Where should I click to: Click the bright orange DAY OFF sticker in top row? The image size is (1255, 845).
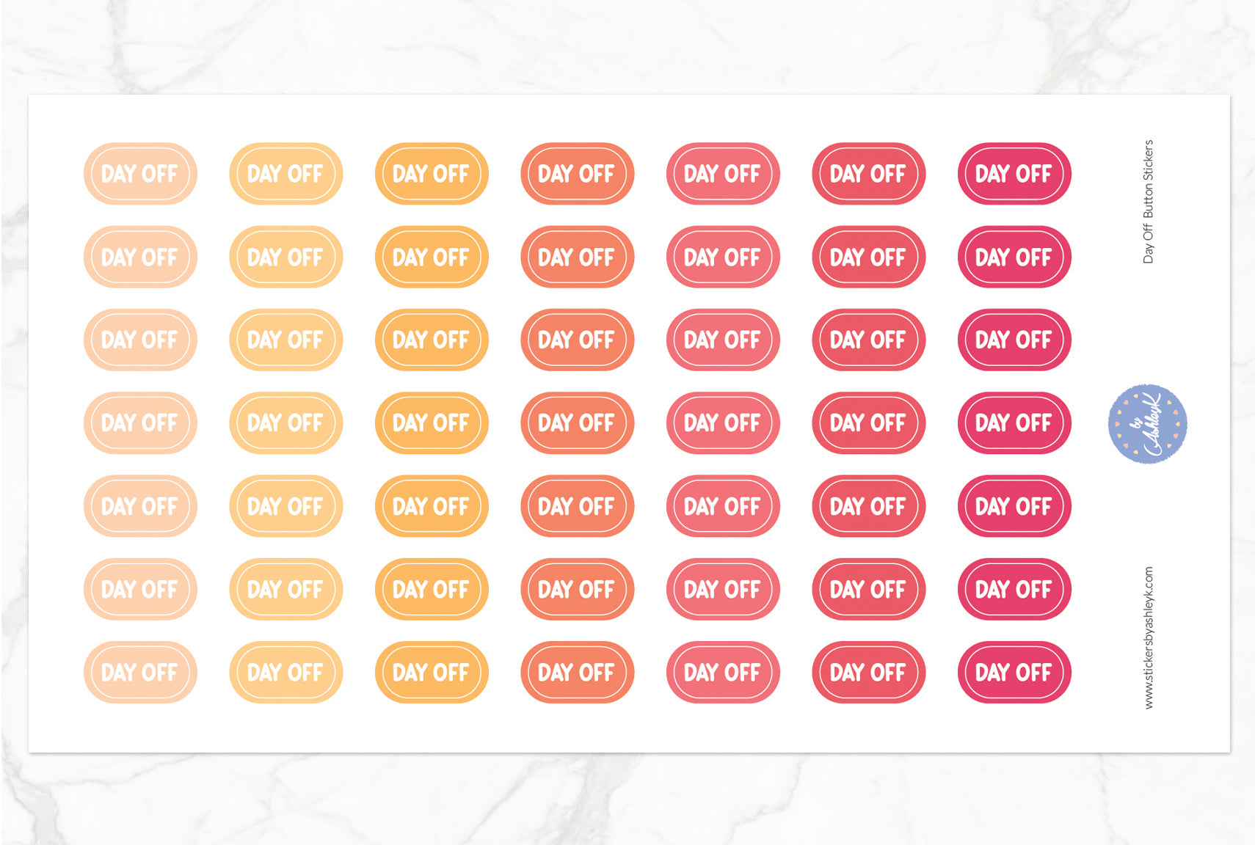tap(432, 174)
